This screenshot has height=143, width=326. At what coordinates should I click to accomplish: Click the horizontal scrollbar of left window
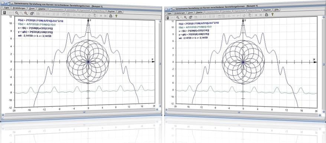(x=81, y=113)
